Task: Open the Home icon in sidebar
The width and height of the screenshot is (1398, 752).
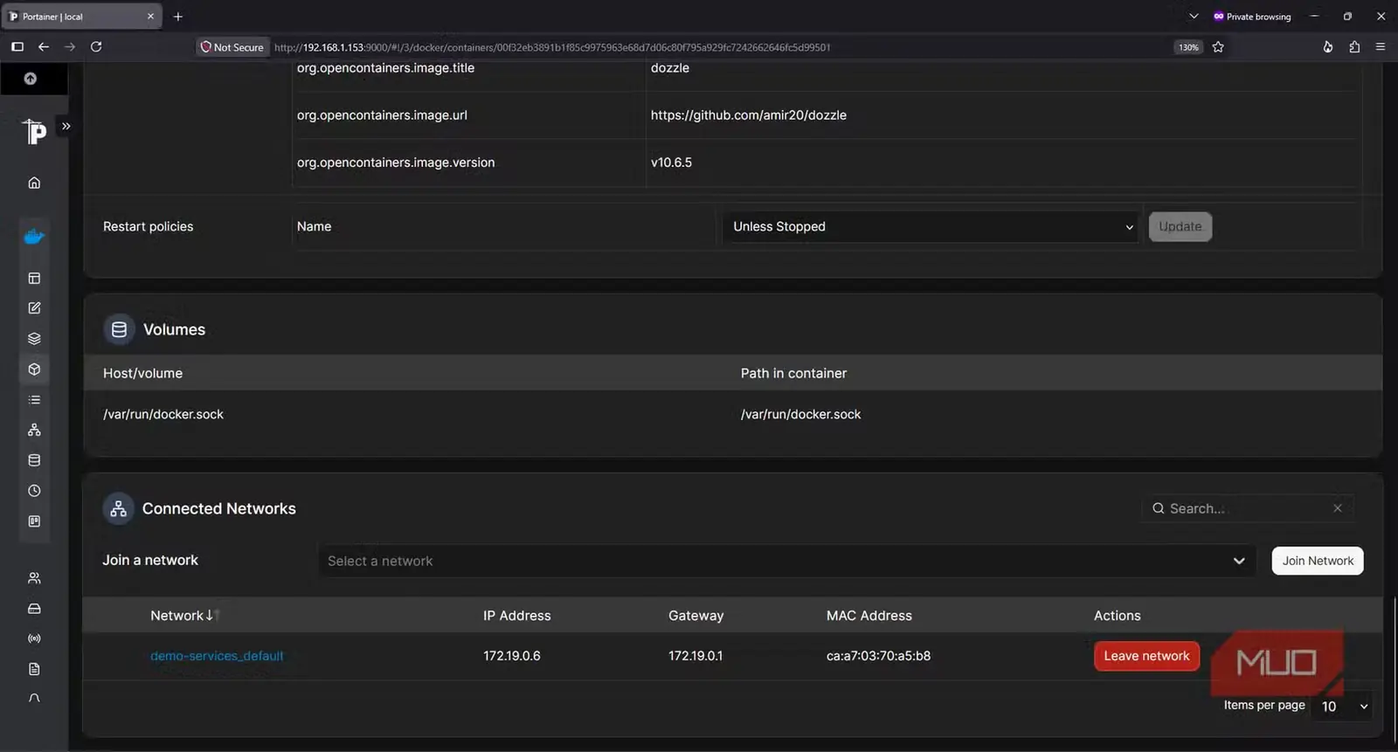Action: tap(34, 183)
